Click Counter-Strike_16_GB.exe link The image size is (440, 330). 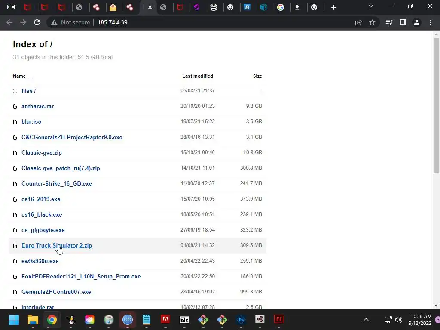pyautogui.click(x=57, y=183)
